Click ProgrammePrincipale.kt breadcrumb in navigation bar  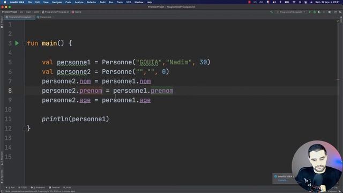pyautogui.click(x=56, y=12)
